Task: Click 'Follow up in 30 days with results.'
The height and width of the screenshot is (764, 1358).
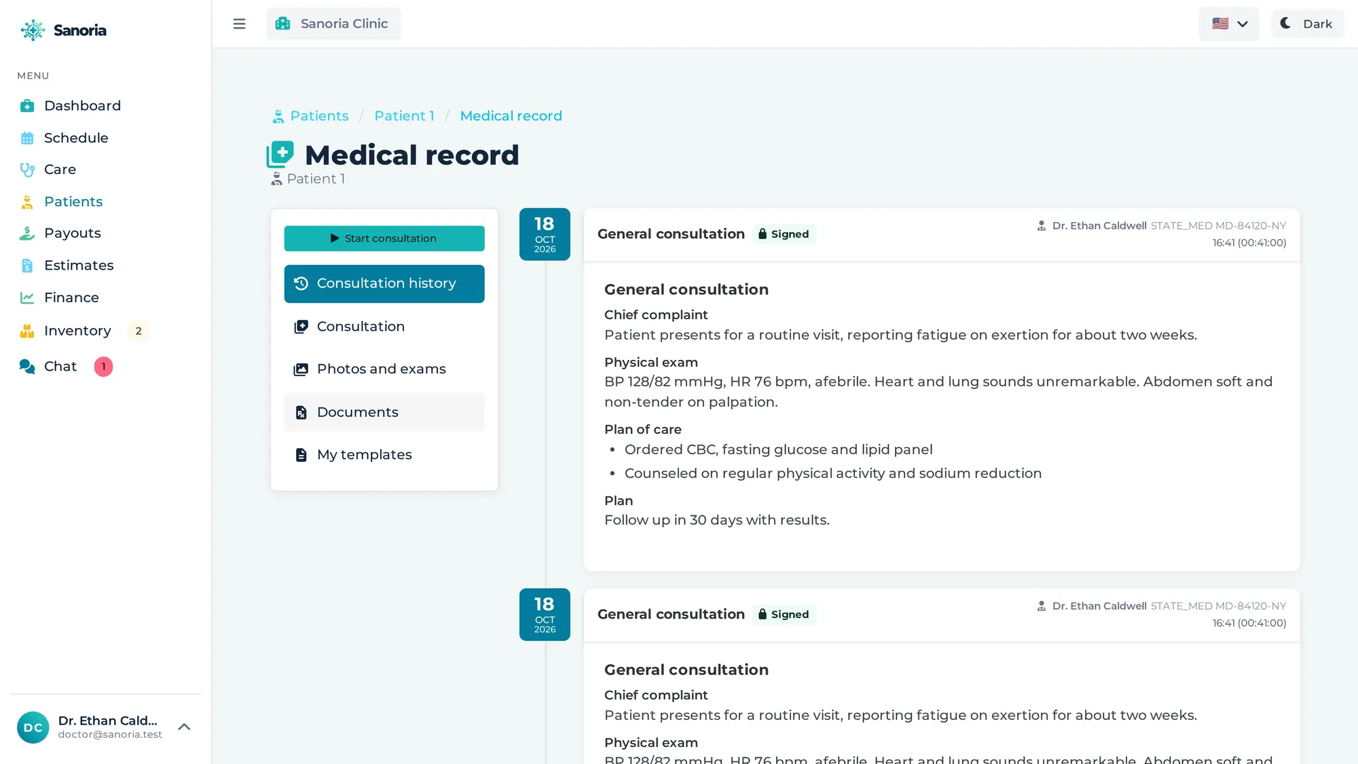Action: tap(716, 520)
